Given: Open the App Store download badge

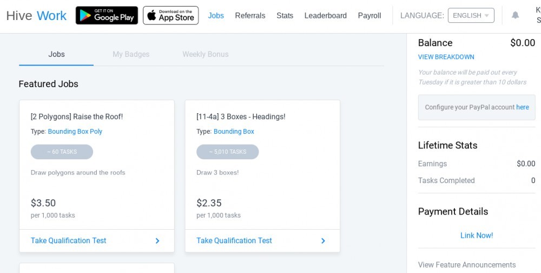Looking at the screenshot, I should click(171, 16).
